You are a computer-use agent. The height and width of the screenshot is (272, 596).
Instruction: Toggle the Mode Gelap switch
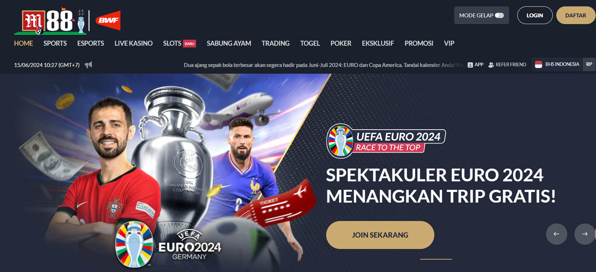click(499, 15)
